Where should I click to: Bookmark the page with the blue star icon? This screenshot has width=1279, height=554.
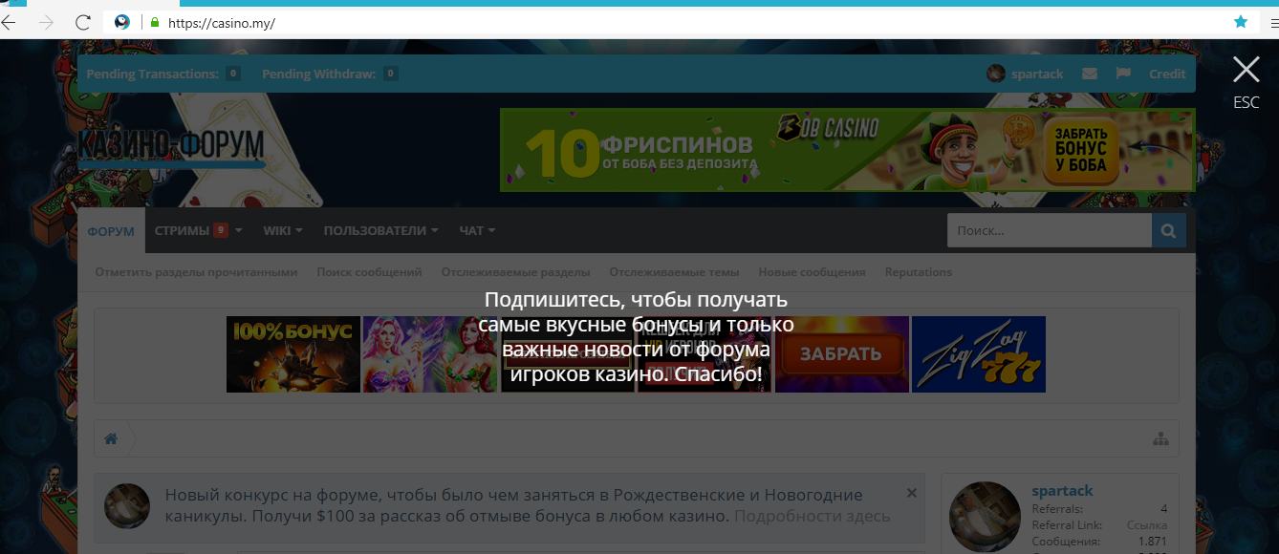[1241, 22]
